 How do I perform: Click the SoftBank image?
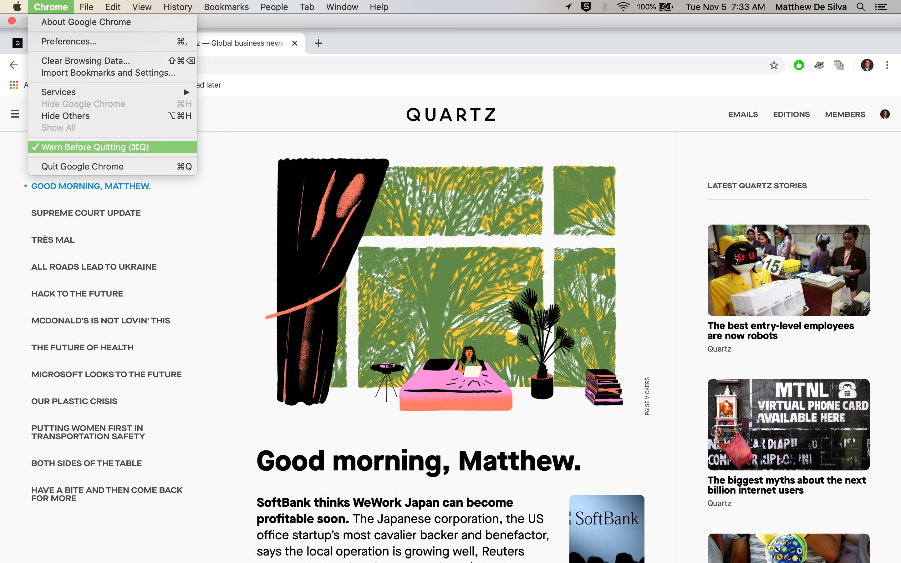click(607, 529)
